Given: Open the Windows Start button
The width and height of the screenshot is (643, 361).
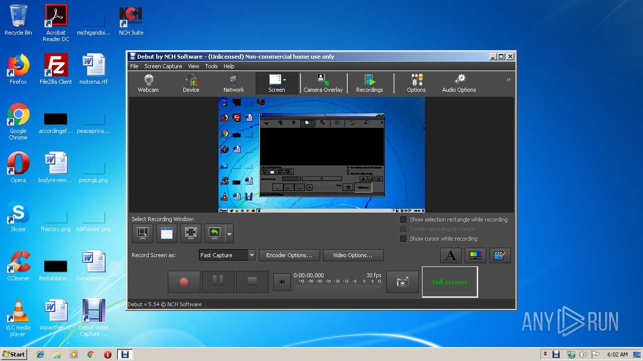Looking at the screenshot, I should [x=14, y=354].
